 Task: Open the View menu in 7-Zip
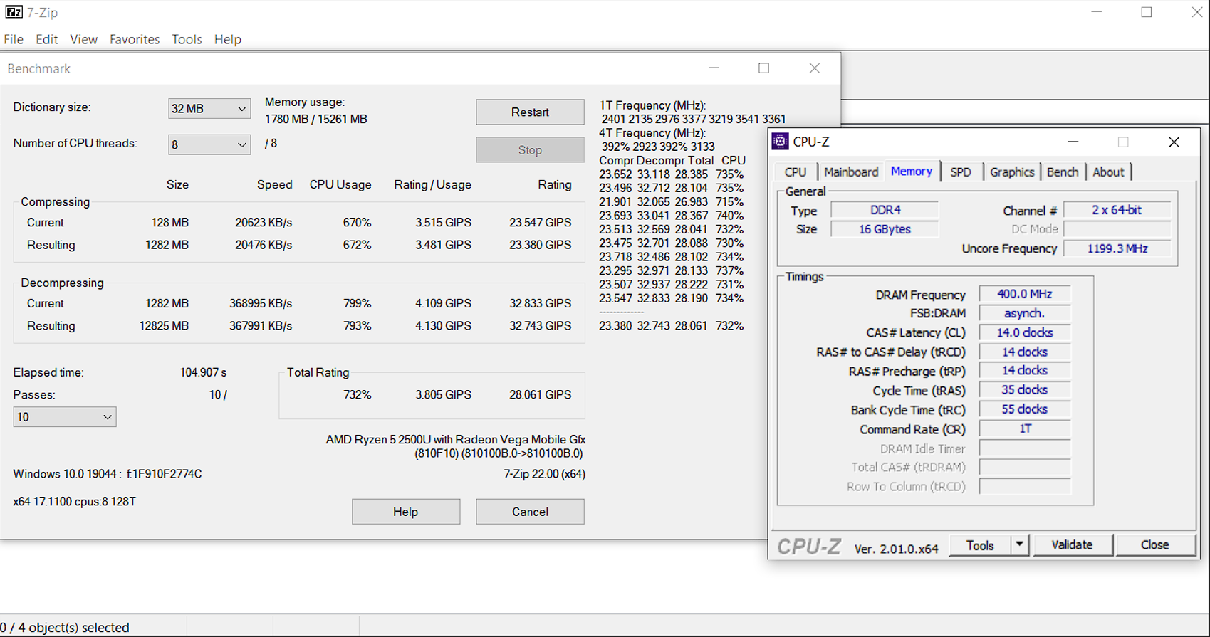click(x=83, y=39)
